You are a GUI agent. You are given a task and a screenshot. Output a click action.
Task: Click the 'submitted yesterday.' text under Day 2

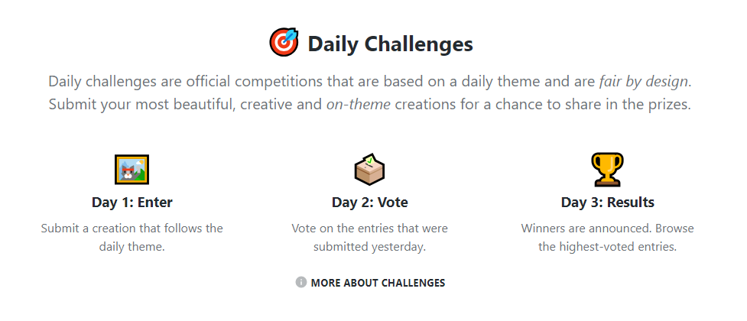tap(370, 247)
